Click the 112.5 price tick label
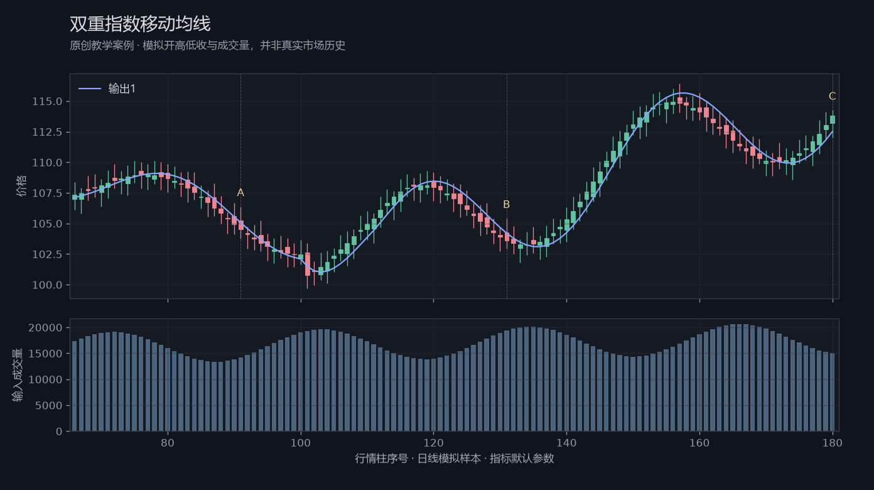The width and height of the screenshot is (874, 490). [47, 133]
